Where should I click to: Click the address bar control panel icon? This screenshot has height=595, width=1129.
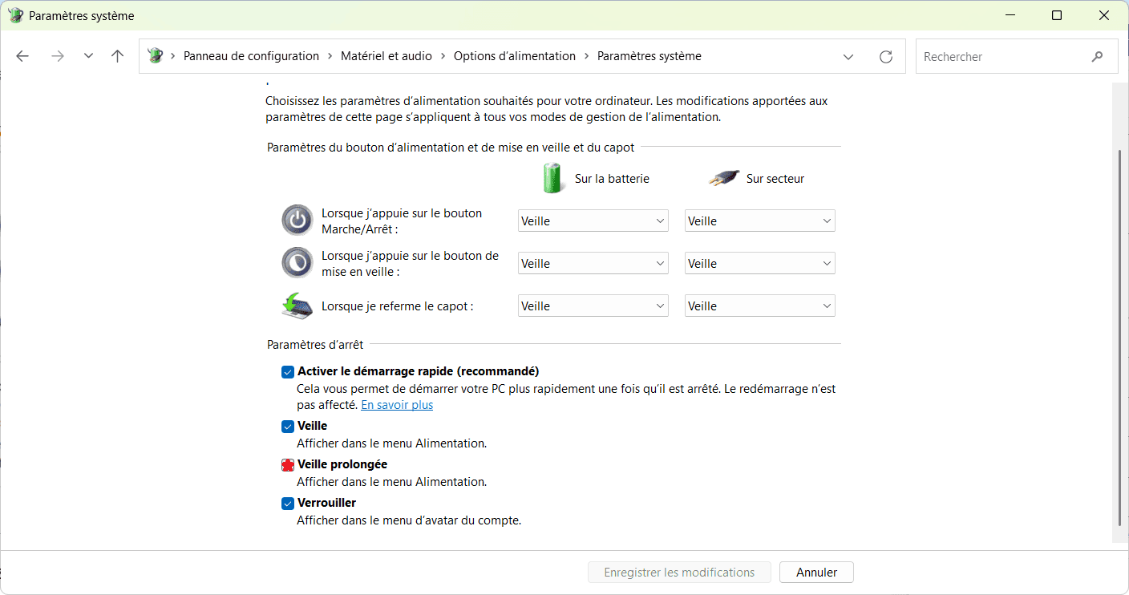pyautogui.click(x=156, y=56)
